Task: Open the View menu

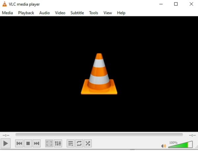Action: [108, 13]
